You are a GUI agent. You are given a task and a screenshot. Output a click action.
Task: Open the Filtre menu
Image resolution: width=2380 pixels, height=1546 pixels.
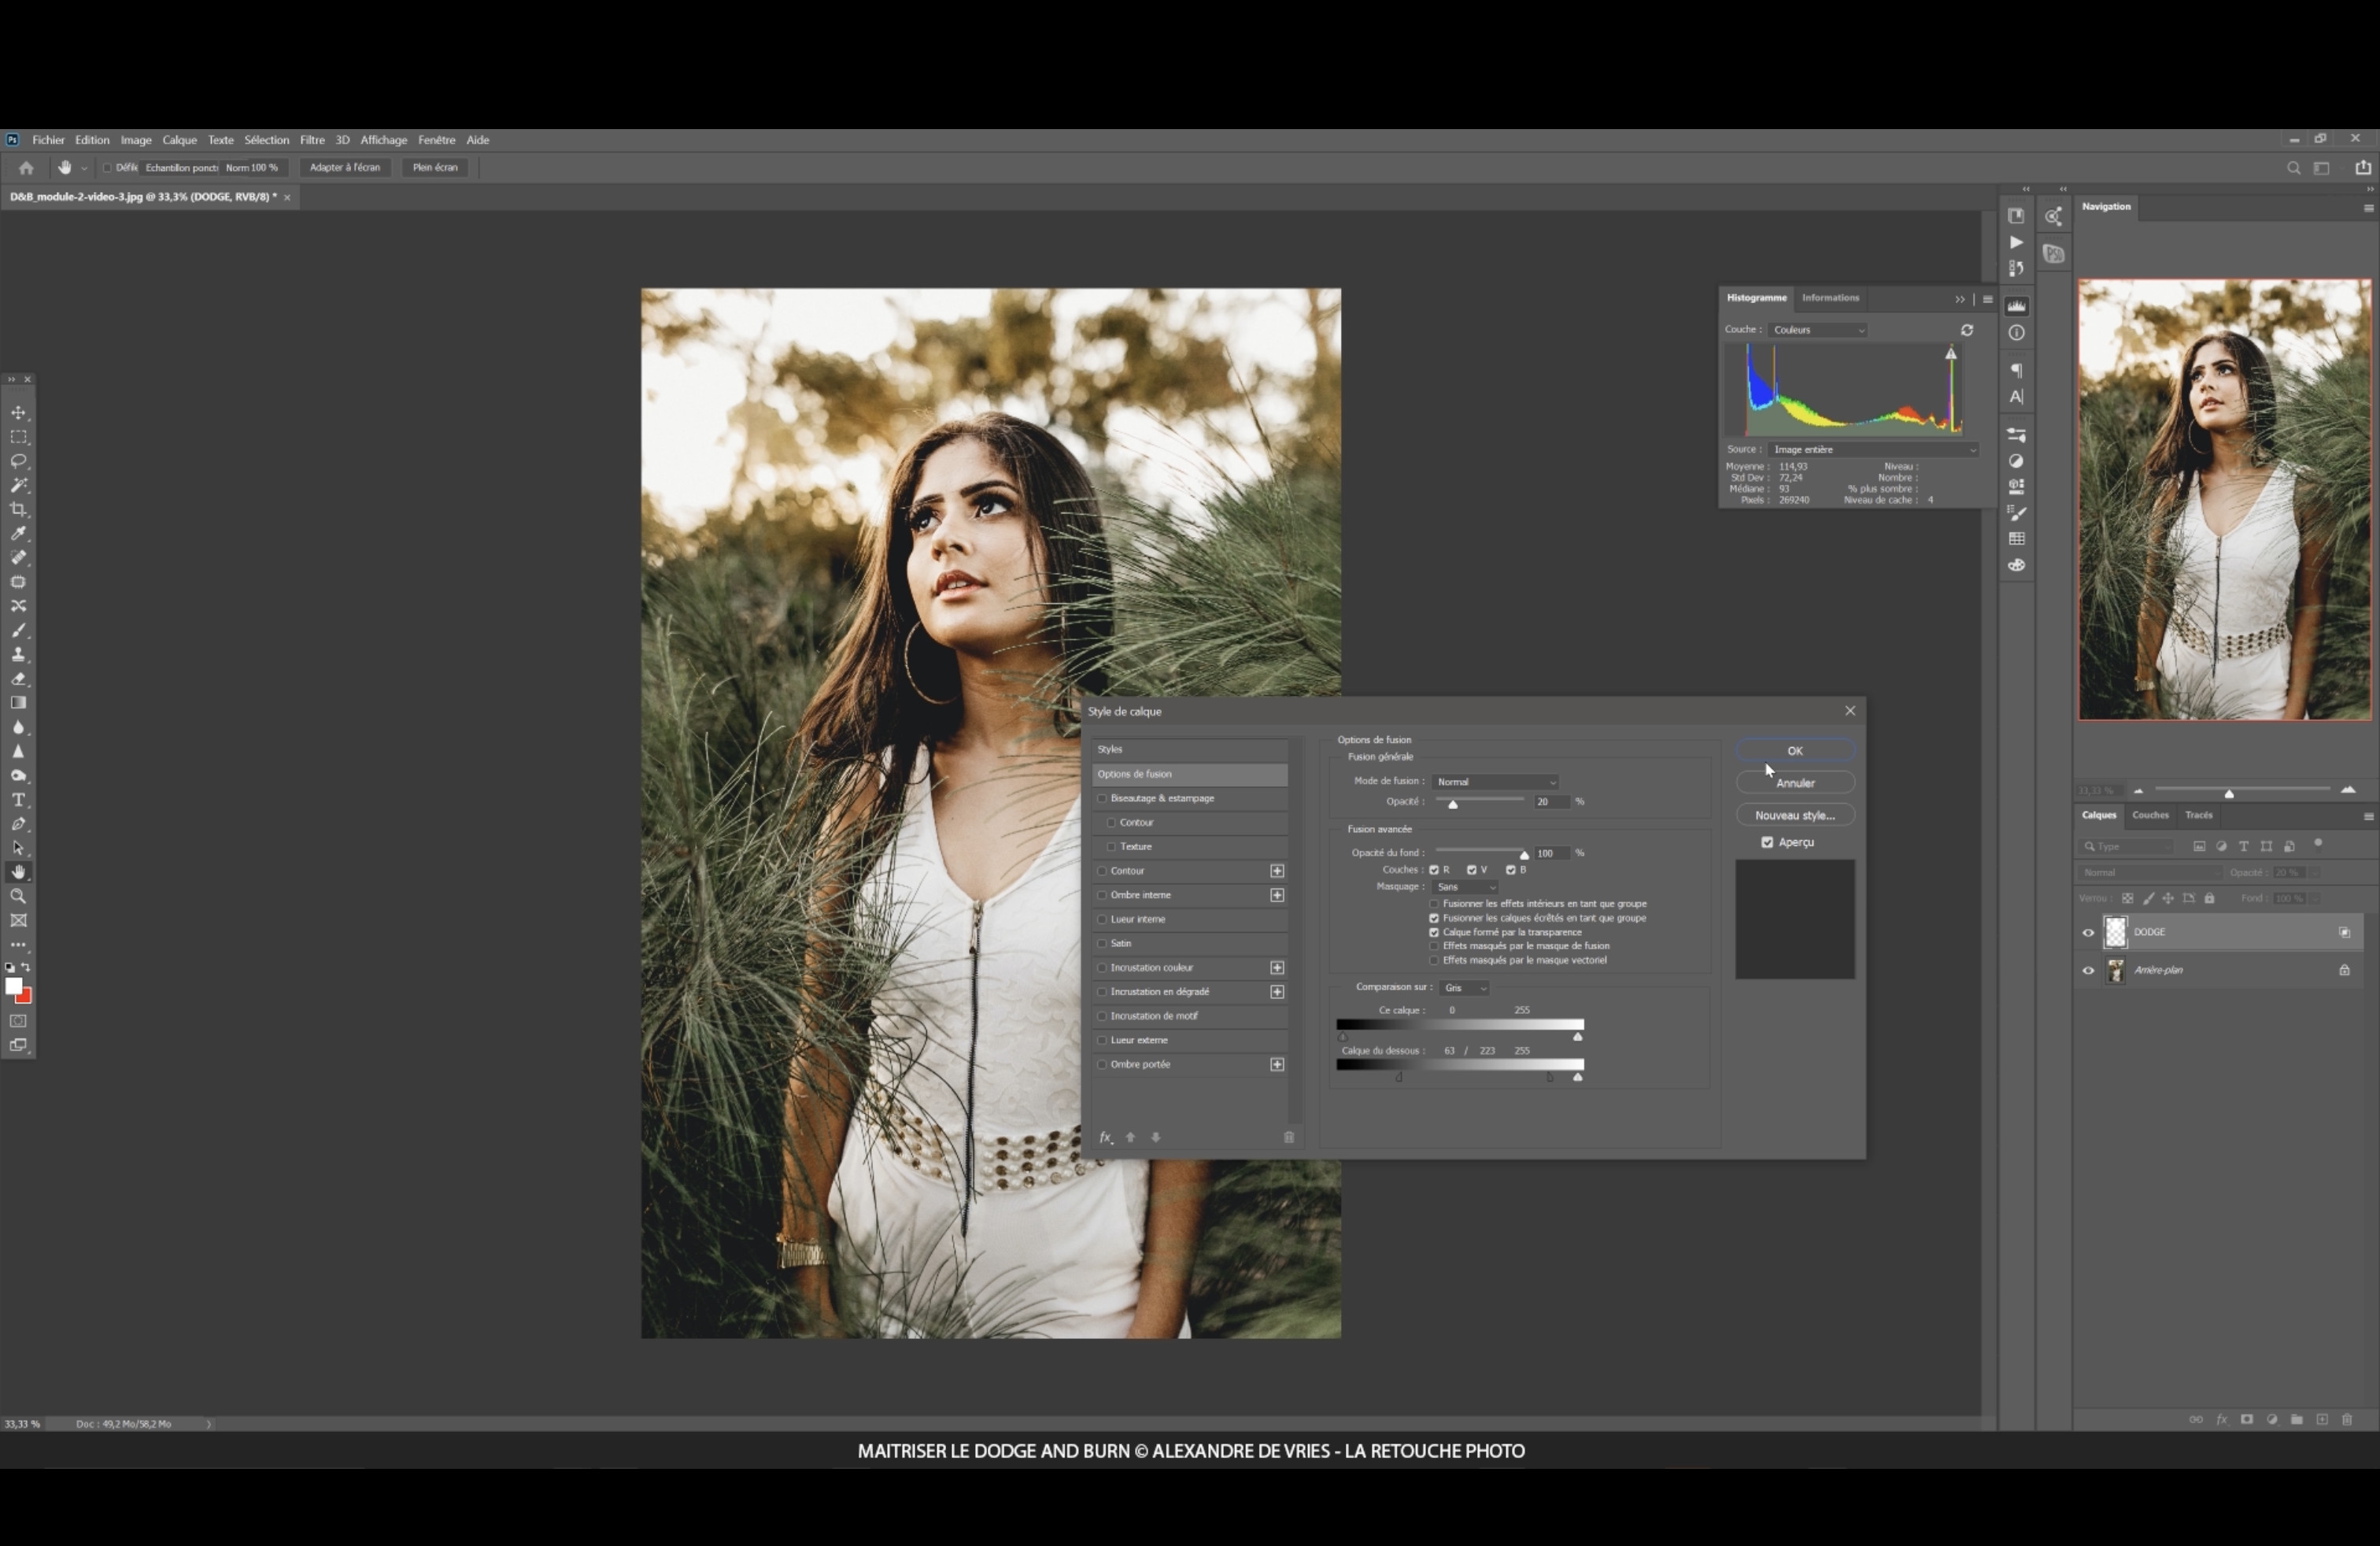point(312,140)
